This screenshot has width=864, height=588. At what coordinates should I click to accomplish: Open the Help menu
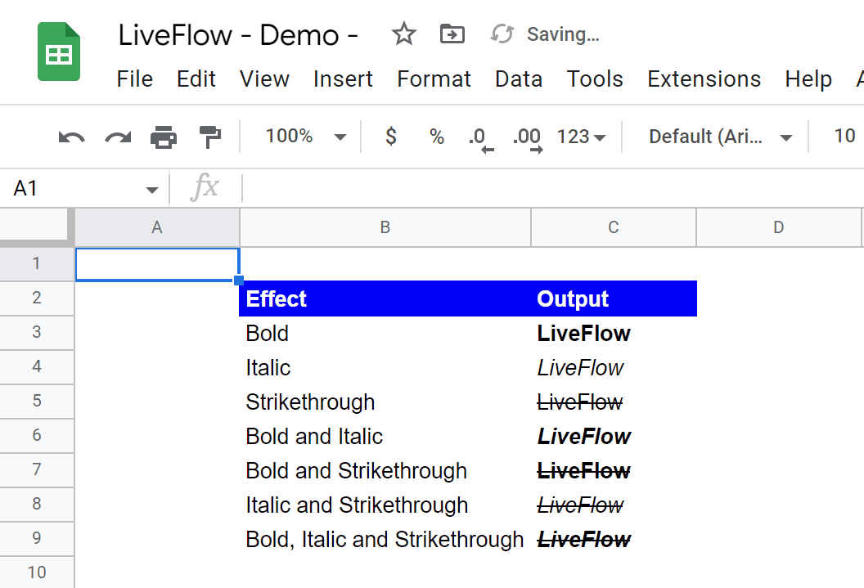point(808,79)
